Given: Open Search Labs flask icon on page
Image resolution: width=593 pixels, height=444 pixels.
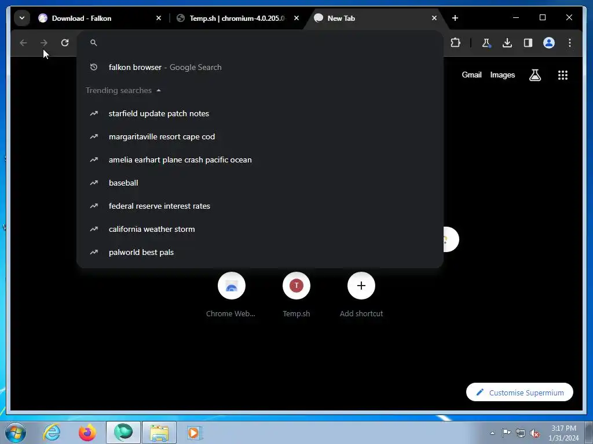Looking at the screenshot, I should click(x=535, y=75).
